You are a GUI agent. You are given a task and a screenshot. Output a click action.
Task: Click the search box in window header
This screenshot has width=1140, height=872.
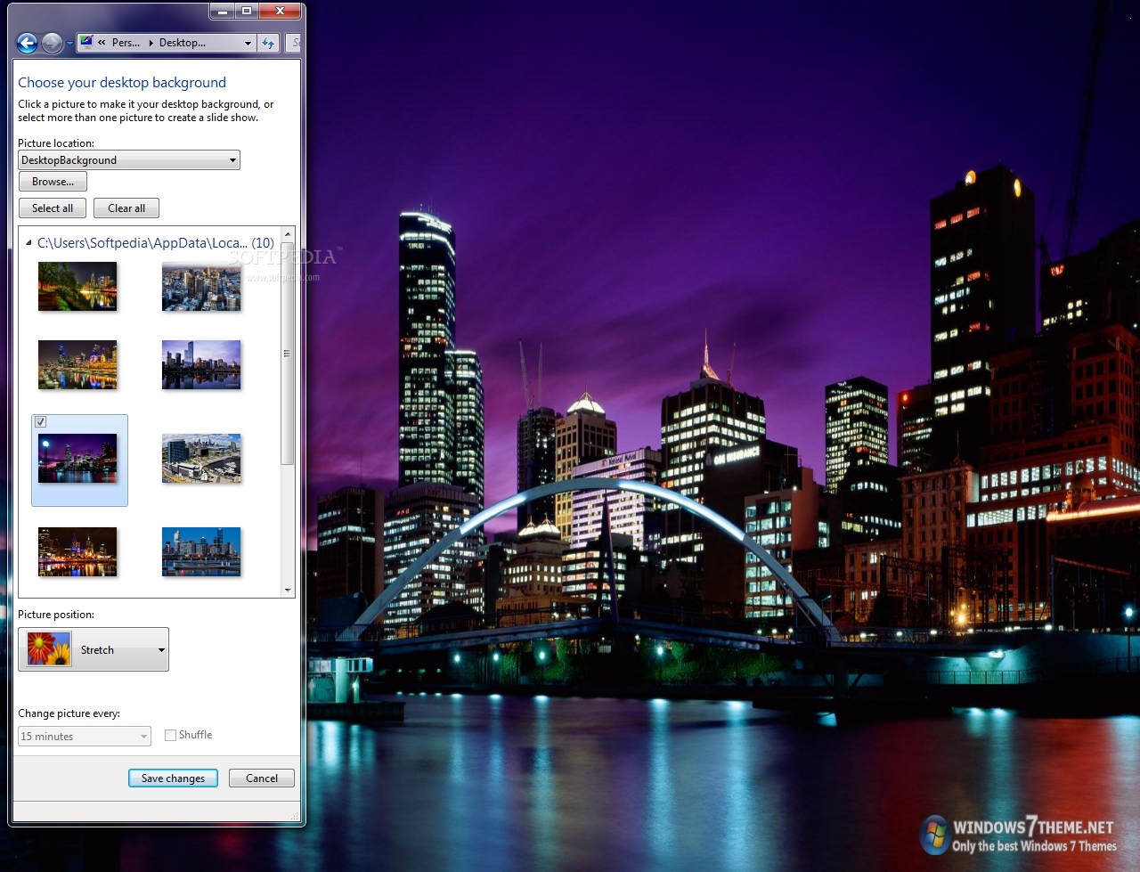point(295,43)
